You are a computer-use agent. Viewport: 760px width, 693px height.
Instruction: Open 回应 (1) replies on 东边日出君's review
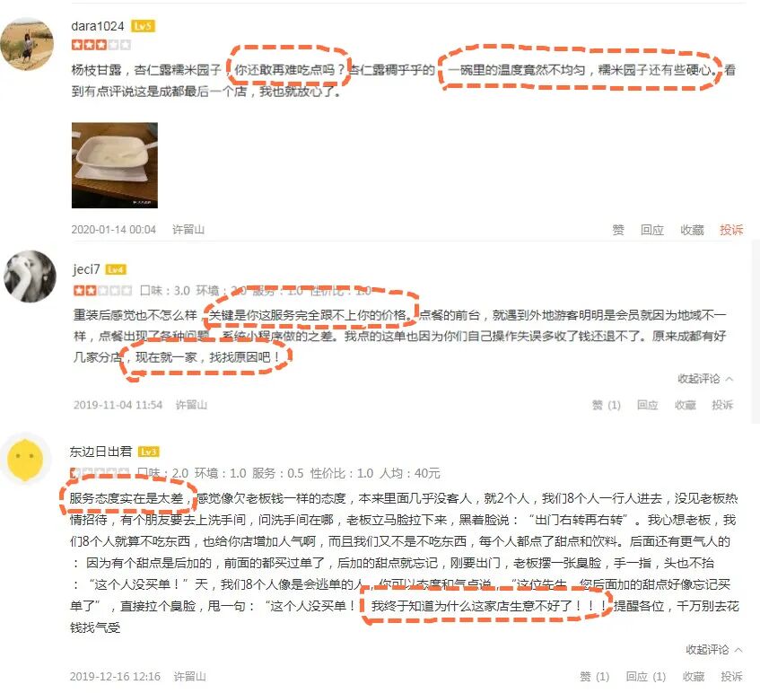point(646,677)
